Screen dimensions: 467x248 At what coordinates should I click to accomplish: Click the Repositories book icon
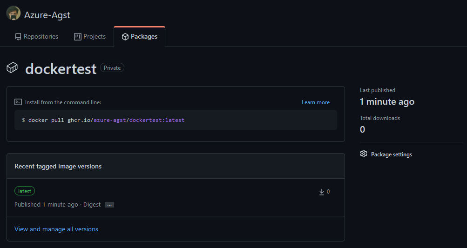[x=18, y=37]
